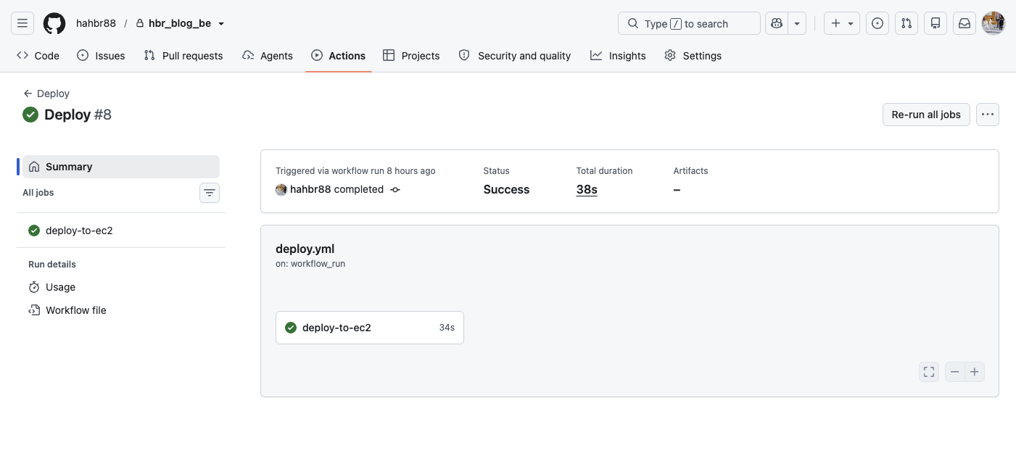Click the All jobs heading
This screenshot has height=469, width=1016.
point(38,193)
